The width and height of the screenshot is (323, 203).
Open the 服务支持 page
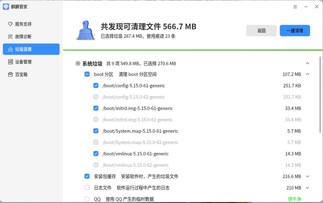[x=31, y=24]
